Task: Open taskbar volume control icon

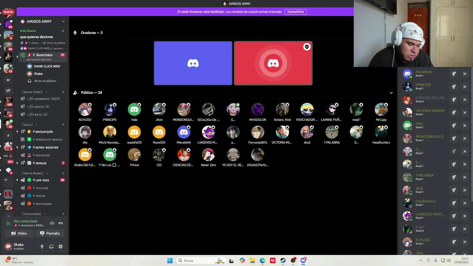Action: [449, 260]
